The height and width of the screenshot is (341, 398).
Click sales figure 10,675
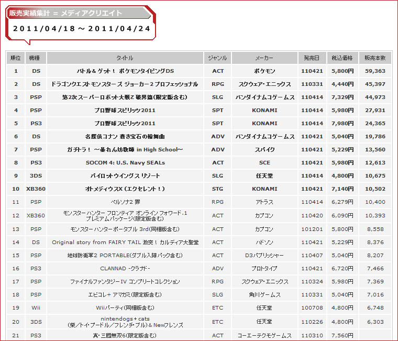pos(375,175)
